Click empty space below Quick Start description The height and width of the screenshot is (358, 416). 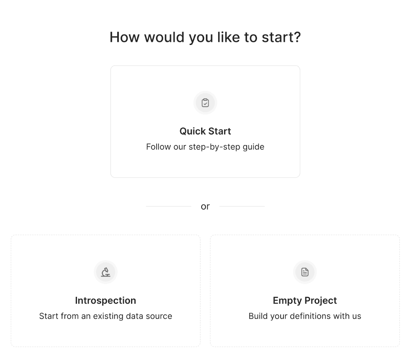[205, 164]
